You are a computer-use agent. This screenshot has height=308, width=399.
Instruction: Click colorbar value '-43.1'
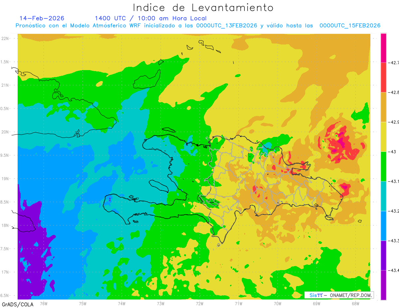(394, 181)
